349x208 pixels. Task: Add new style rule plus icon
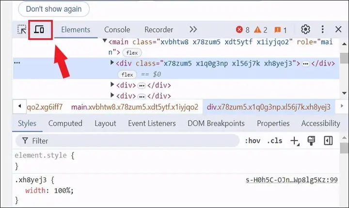[295, 141]
